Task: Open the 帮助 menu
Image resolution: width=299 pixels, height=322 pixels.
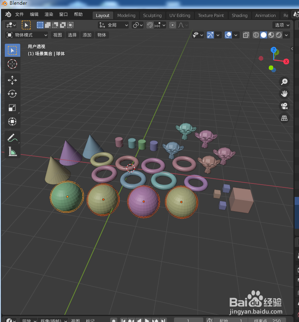Action: (78, 14)
